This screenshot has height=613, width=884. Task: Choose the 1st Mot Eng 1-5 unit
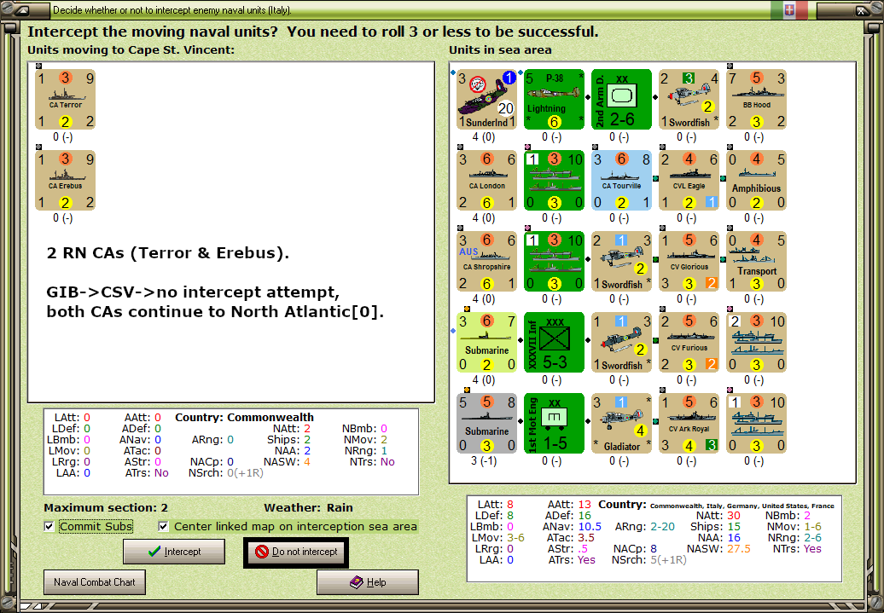(554, 424)
